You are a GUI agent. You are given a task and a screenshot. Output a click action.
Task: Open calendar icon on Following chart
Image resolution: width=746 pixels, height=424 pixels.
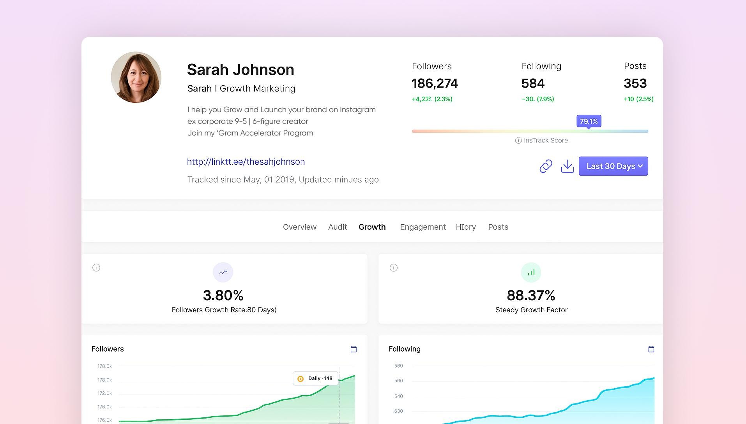[x=651, y=349]
